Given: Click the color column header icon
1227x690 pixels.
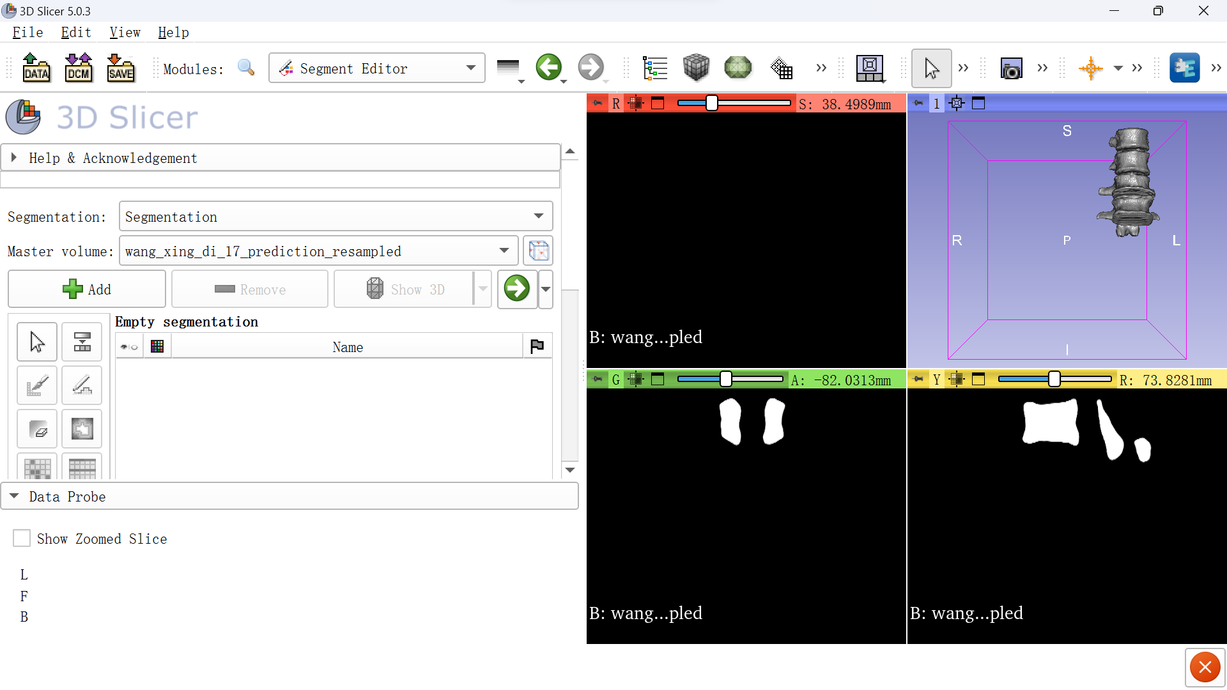Looking at the screenshot, I should (x=157, y=346).
